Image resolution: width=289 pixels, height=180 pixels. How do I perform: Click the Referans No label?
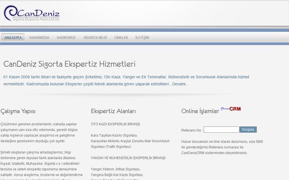192,130
